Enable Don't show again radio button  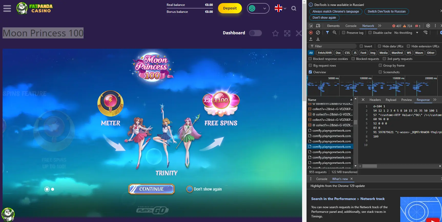tap(190, 189)
